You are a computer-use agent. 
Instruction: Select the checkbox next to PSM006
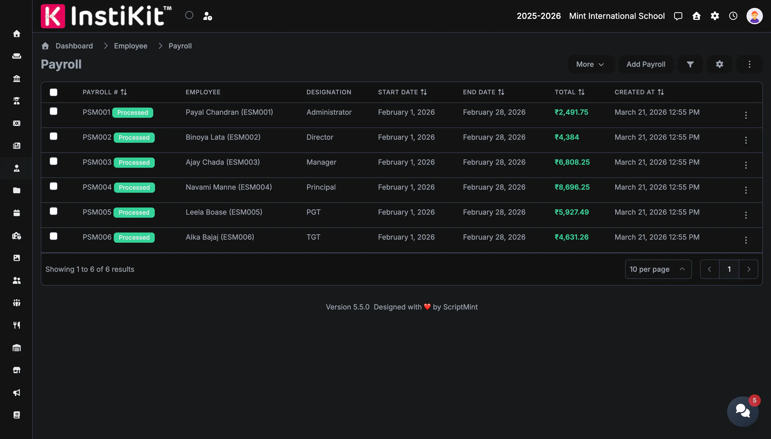click(x=54, y=236)
